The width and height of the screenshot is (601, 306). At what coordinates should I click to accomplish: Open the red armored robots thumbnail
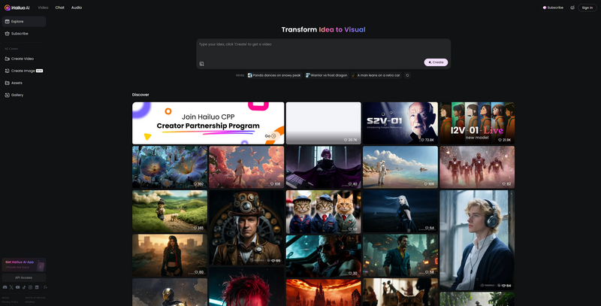pos(477,167)
